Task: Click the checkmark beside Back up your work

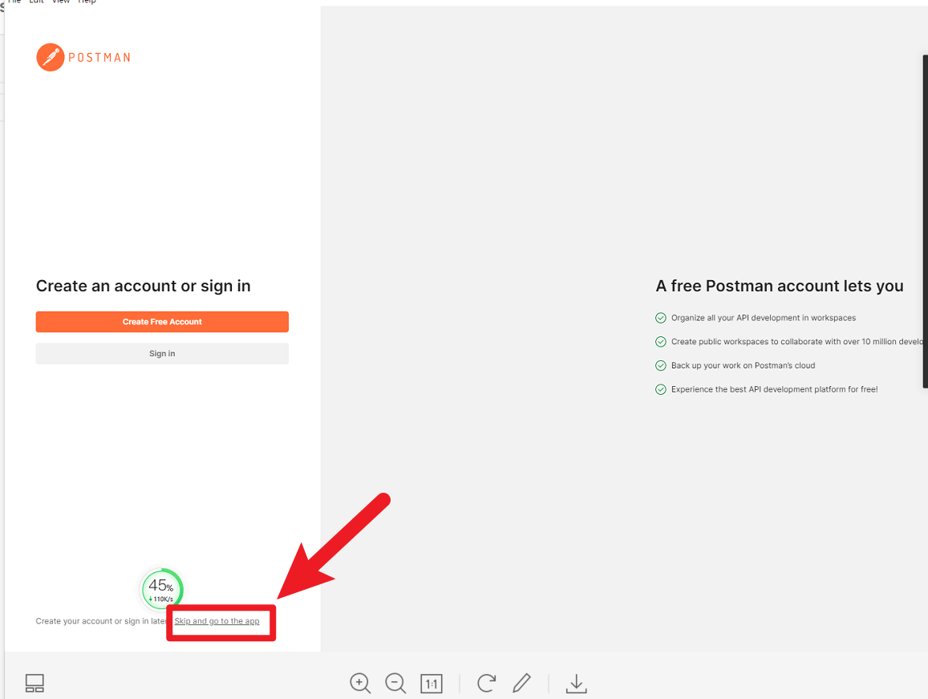Action: [660, 365]
